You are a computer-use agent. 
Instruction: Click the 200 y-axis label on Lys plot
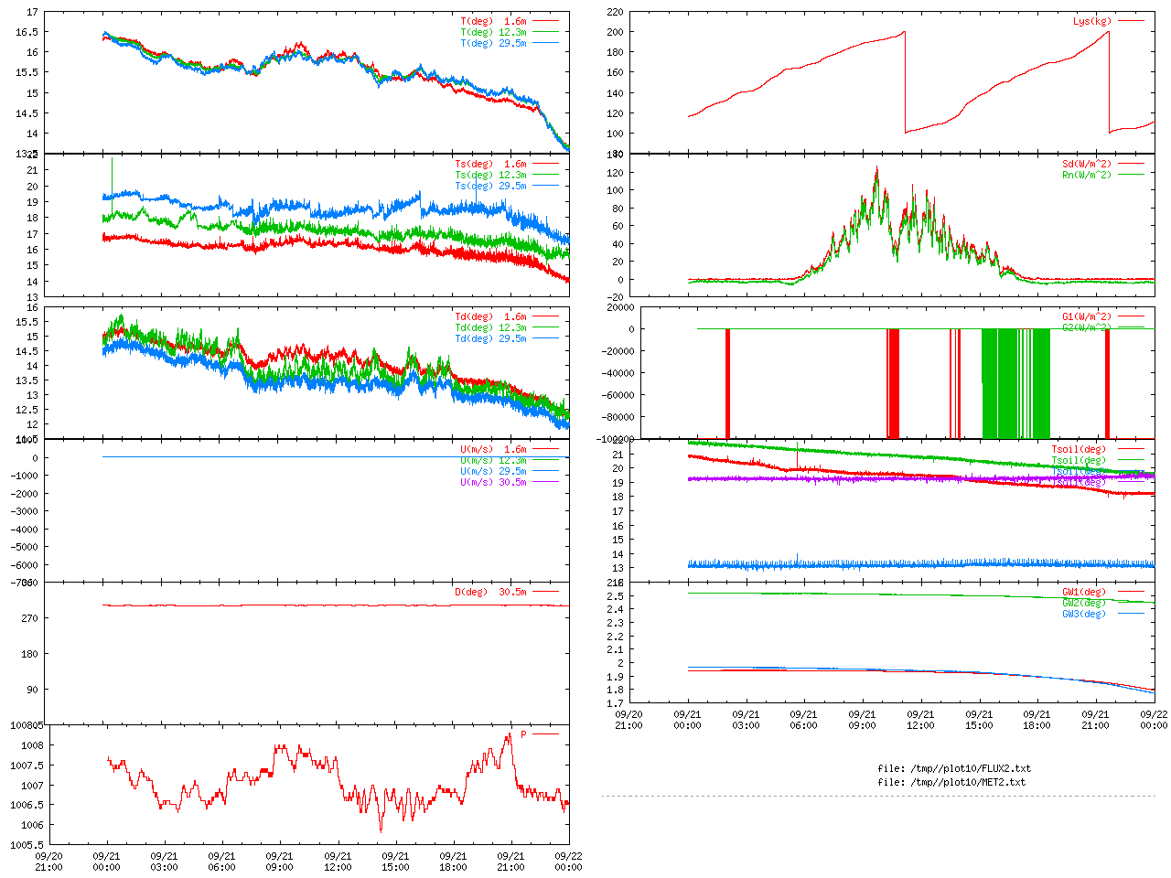[x=615, y=32]
